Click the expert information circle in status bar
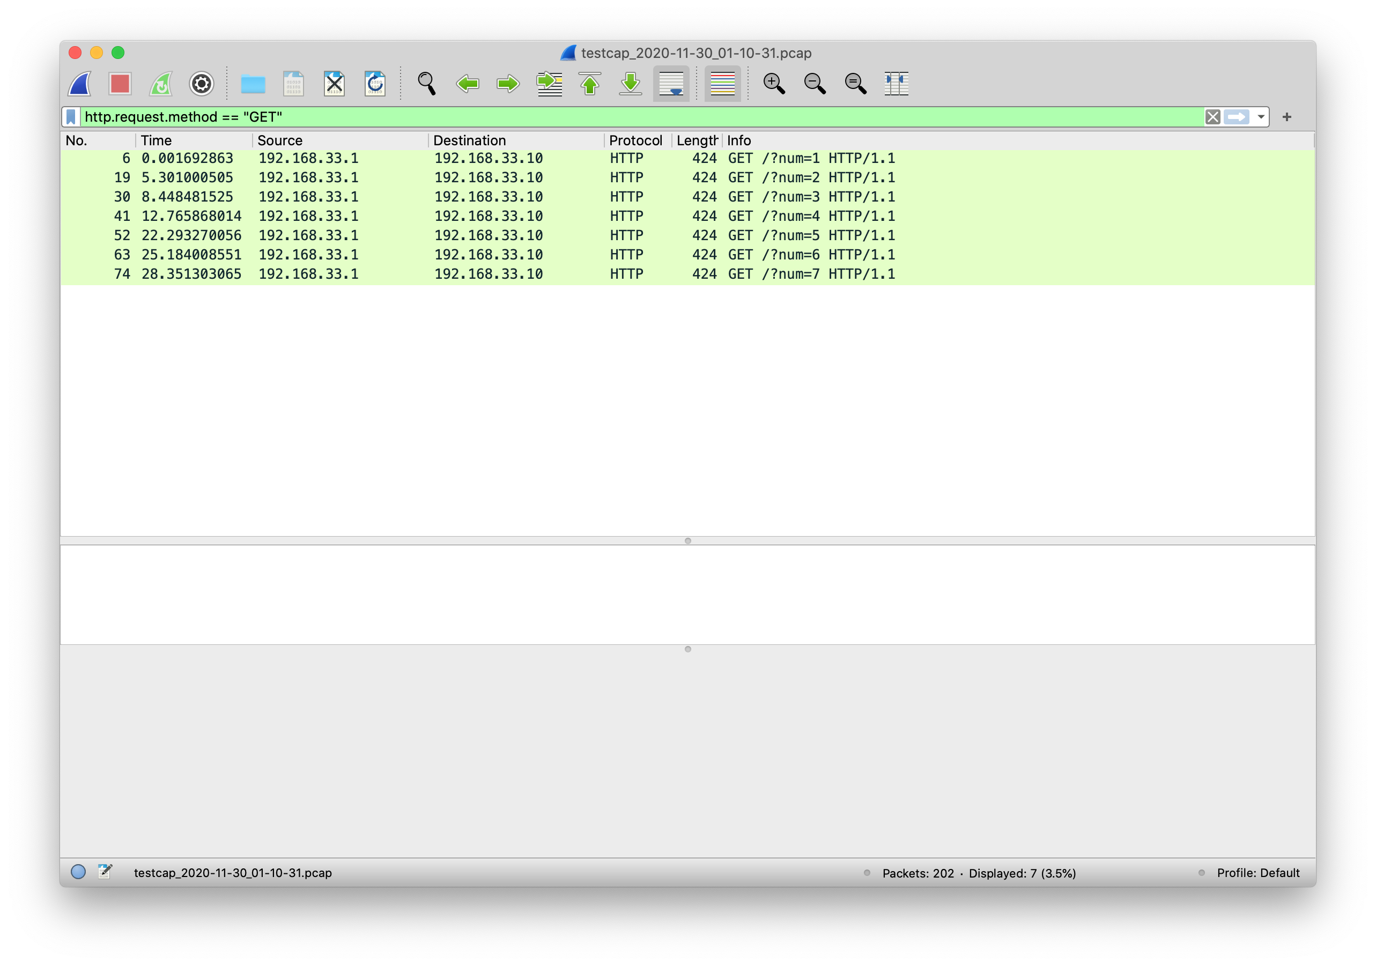 78,873
